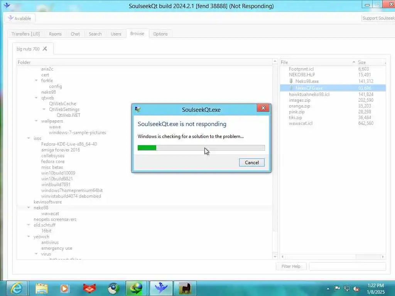Select hawktuahneko98.icl file
This screenshot has height=296, width=395.
[x=309, y=94]
